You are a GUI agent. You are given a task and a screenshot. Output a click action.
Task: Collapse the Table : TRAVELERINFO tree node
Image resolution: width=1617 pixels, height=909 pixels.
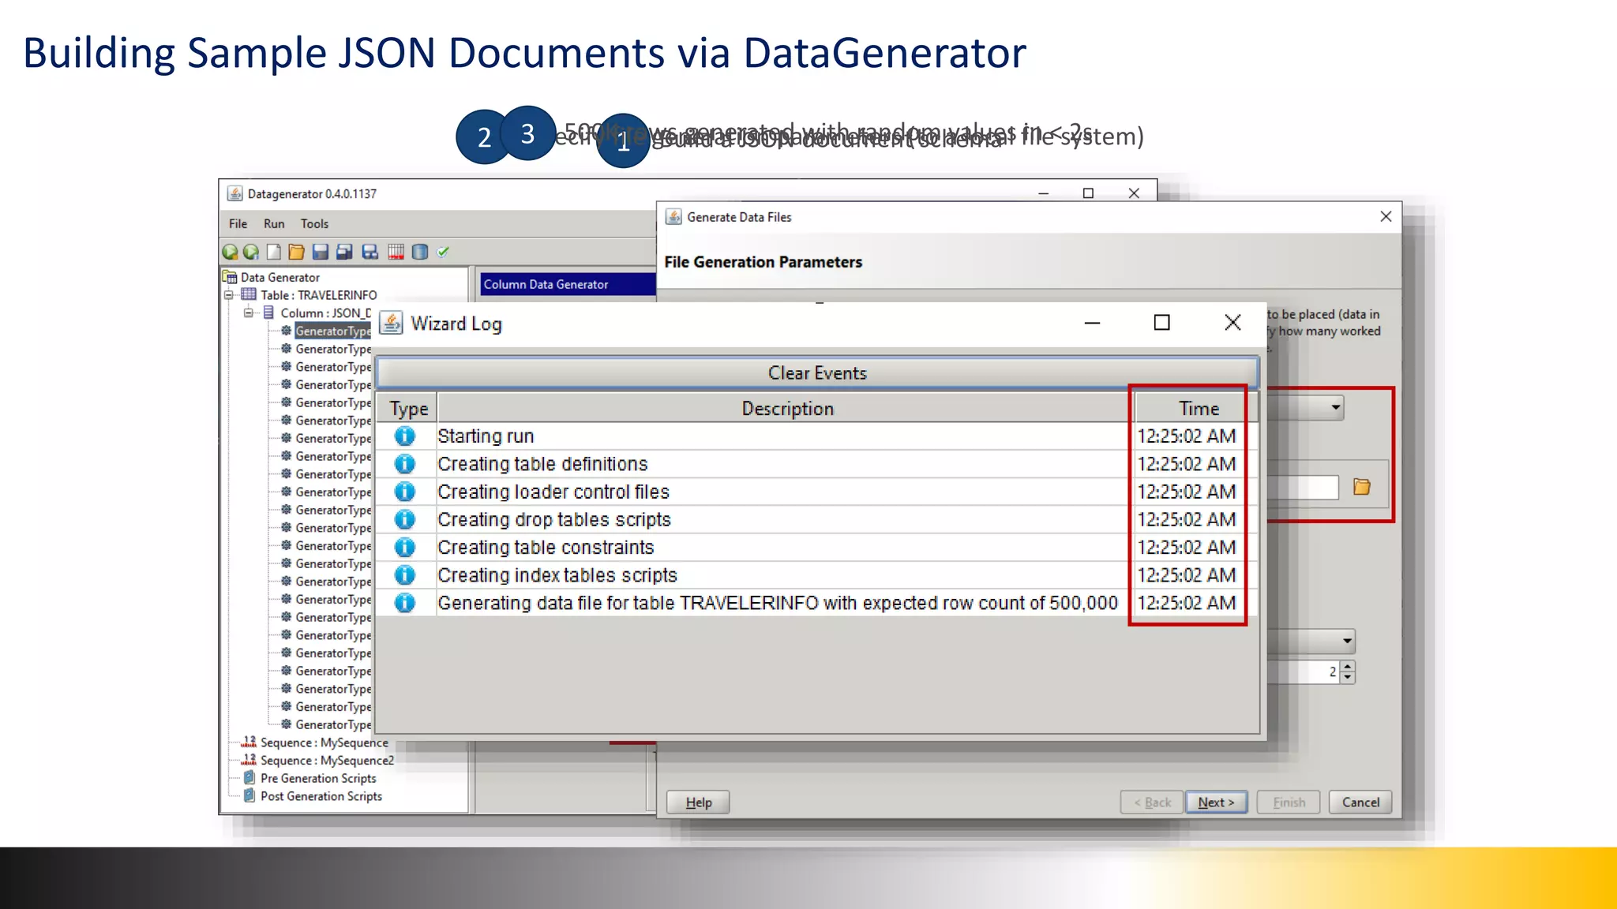229,295
